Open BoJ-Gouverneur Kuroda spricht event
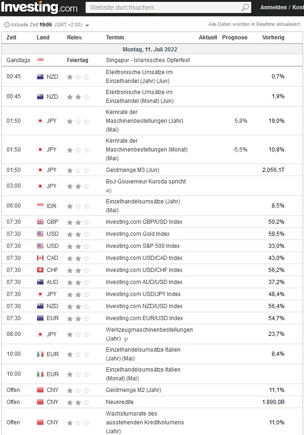The height and width of the screenshot is (435, 304). click(146, 182)
